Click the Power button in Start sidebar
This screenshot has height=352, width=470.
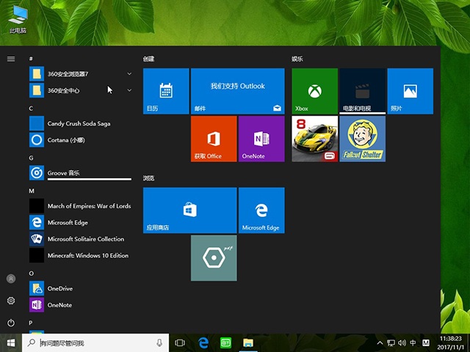[11, 323]
